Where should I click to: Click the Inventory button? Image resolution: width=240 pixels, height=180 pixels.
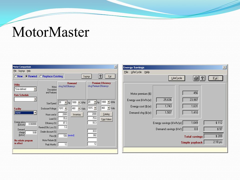77,114
